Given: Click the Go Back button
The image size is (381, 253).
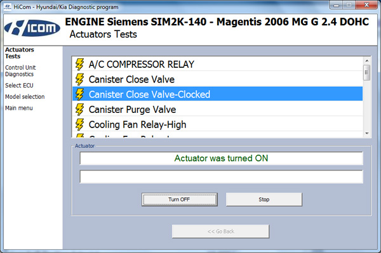Looking at the screenshot, I should [220, 231].
